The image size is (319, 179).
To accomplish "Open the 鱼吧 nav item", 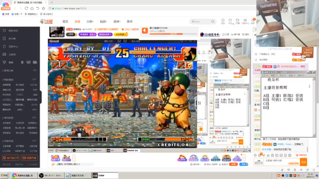I will (x=130, y=21).
